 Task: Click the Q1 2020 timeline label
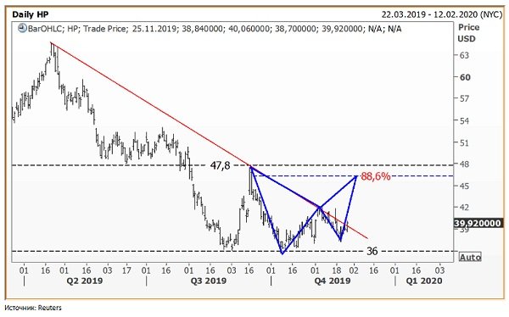(x=424, y=281)
